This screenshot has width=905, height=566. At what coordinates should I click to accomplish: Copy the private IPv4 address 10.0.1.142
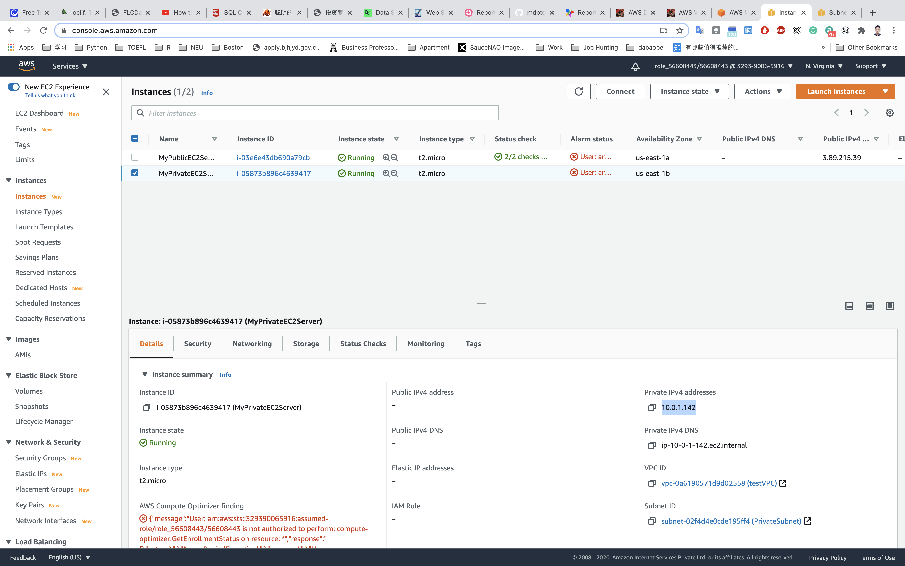click(652, 407)
